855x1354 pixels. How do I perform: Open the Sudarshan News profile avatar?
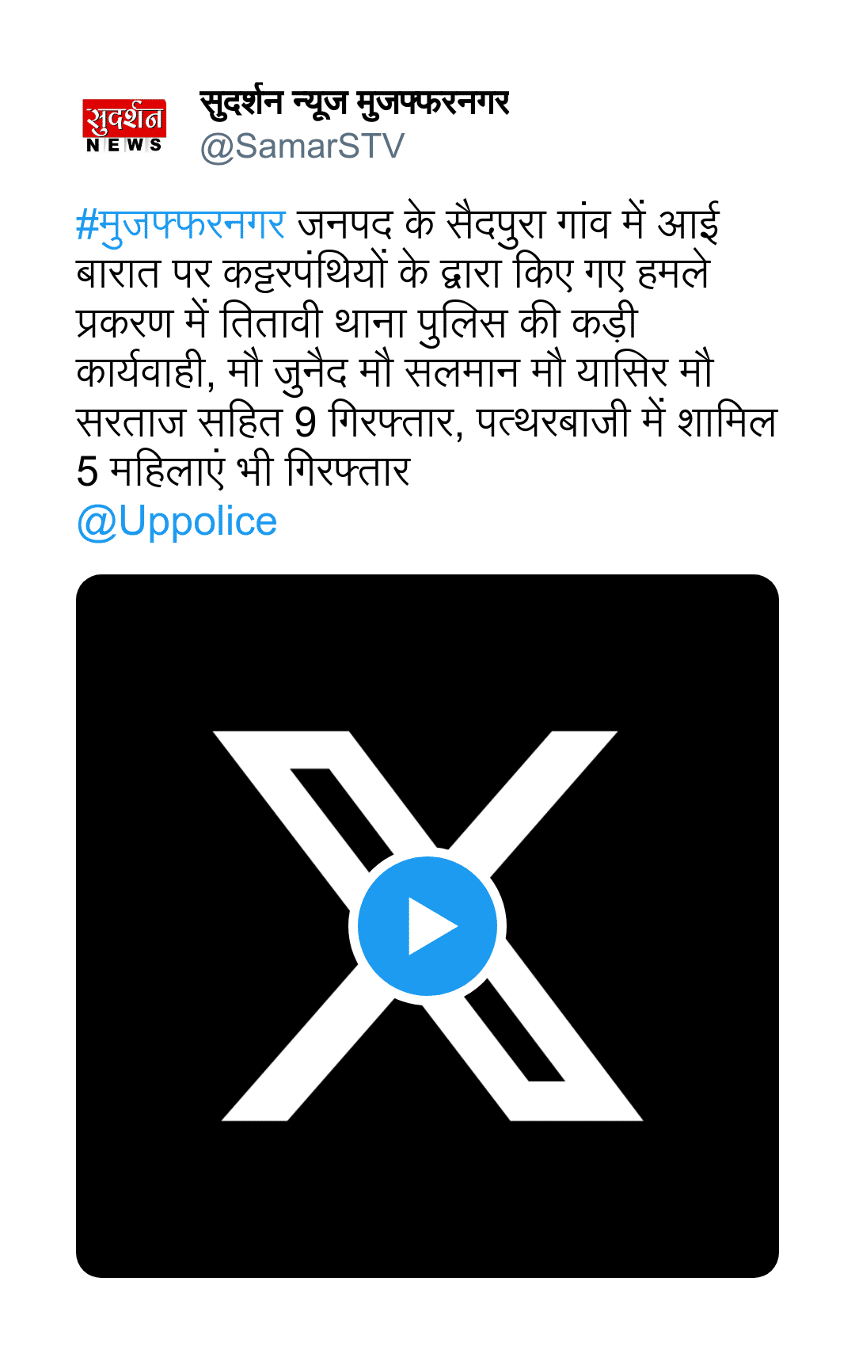tap(124, 126)
